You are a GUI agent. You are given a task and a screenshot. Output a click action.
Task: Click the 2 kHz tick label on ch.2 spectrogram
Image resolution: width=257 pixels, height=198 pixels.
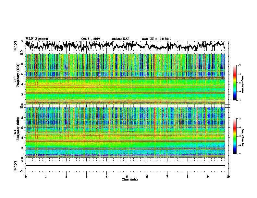point(22,148)
